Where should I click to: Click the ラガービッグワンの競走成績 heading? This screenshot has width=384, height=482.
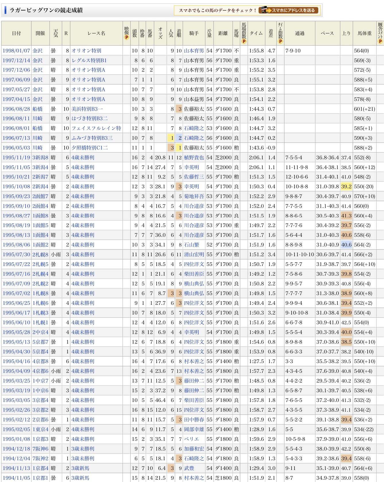point(46,10)
